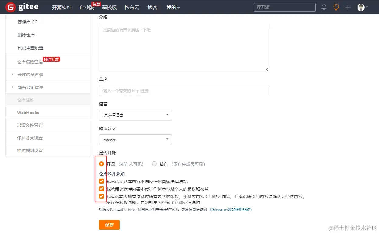Open 博客 in the top navigation
The height and width of the screenshot is (233, 379).
click(x=153, y=7)
